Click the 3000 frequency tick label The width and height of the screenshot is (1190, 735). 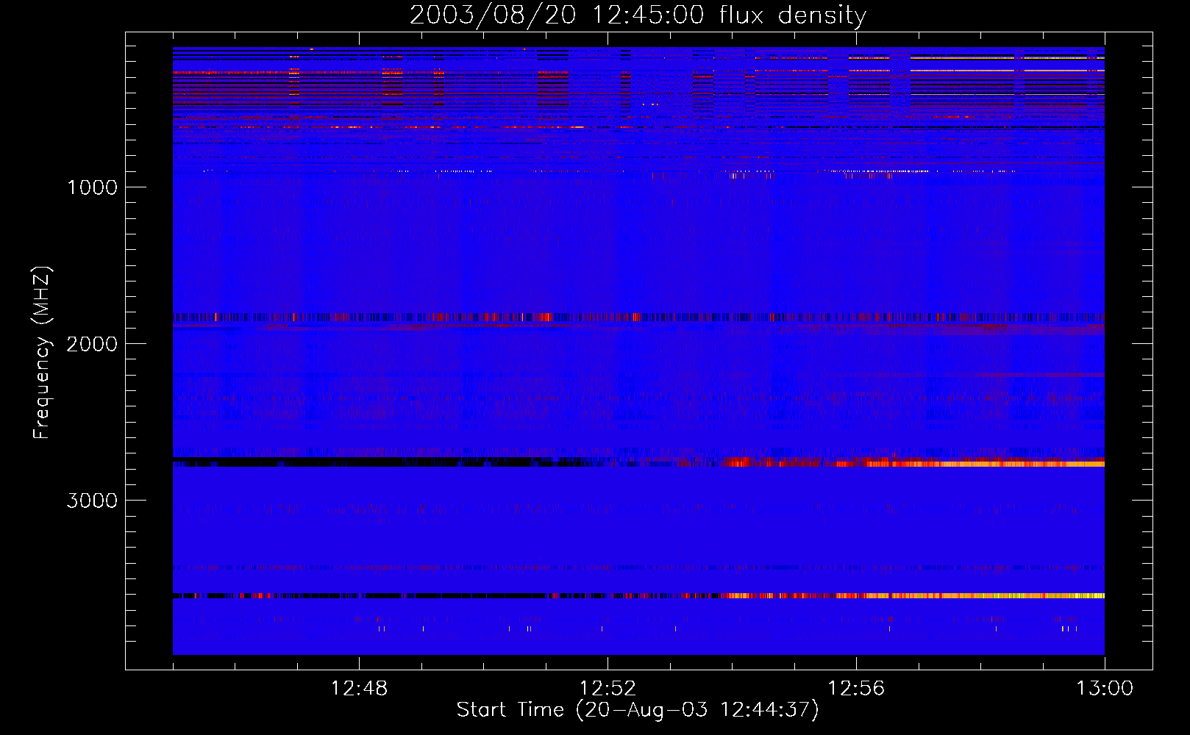[x=92, y=501]
